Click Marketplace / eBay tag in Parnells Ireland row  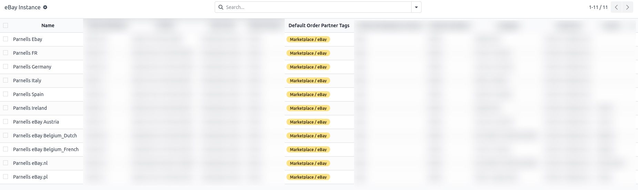pos(308,108)
